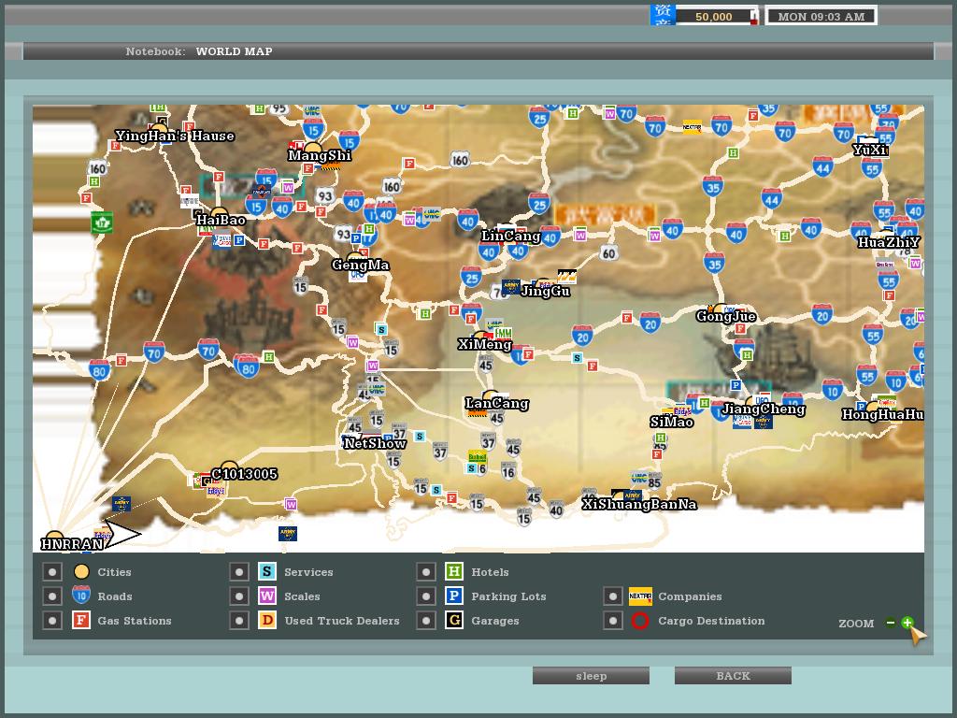Screen dimensions: 957x718
Task: Select JingGu city on the map
Action: point(545,291)
